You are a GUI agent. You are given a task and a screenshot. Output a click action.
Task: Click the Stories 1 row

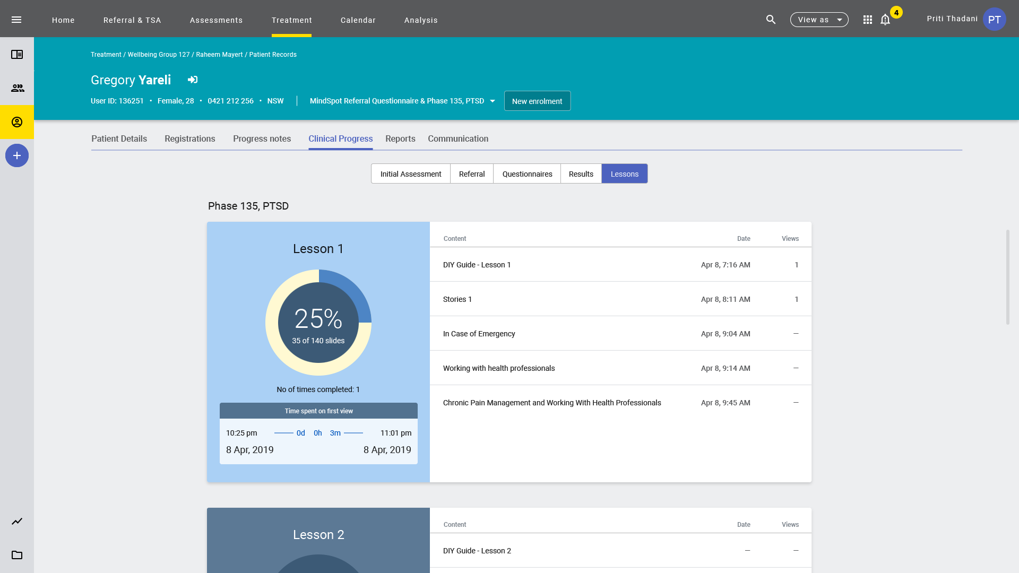pos(620,299)
